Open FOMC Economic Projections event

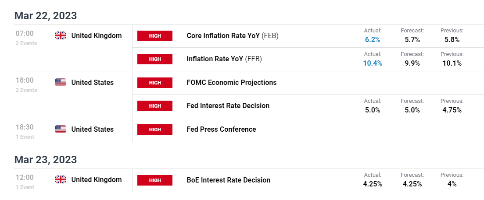click(232, 82)
